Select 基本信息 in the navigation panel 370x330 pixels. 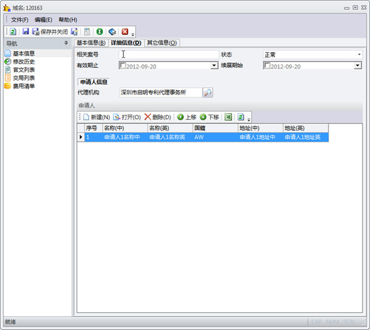tap(23, 53)
